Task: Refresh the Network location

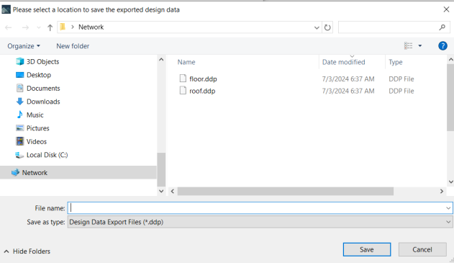Action: click(x=327, y=27)
